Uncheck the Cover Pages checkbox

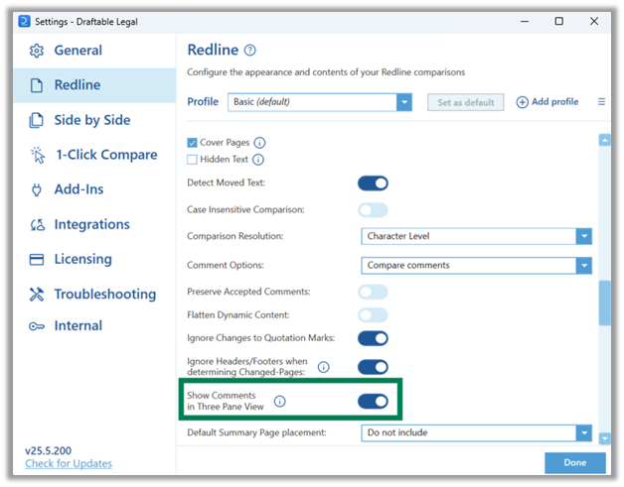click(192, 143)
